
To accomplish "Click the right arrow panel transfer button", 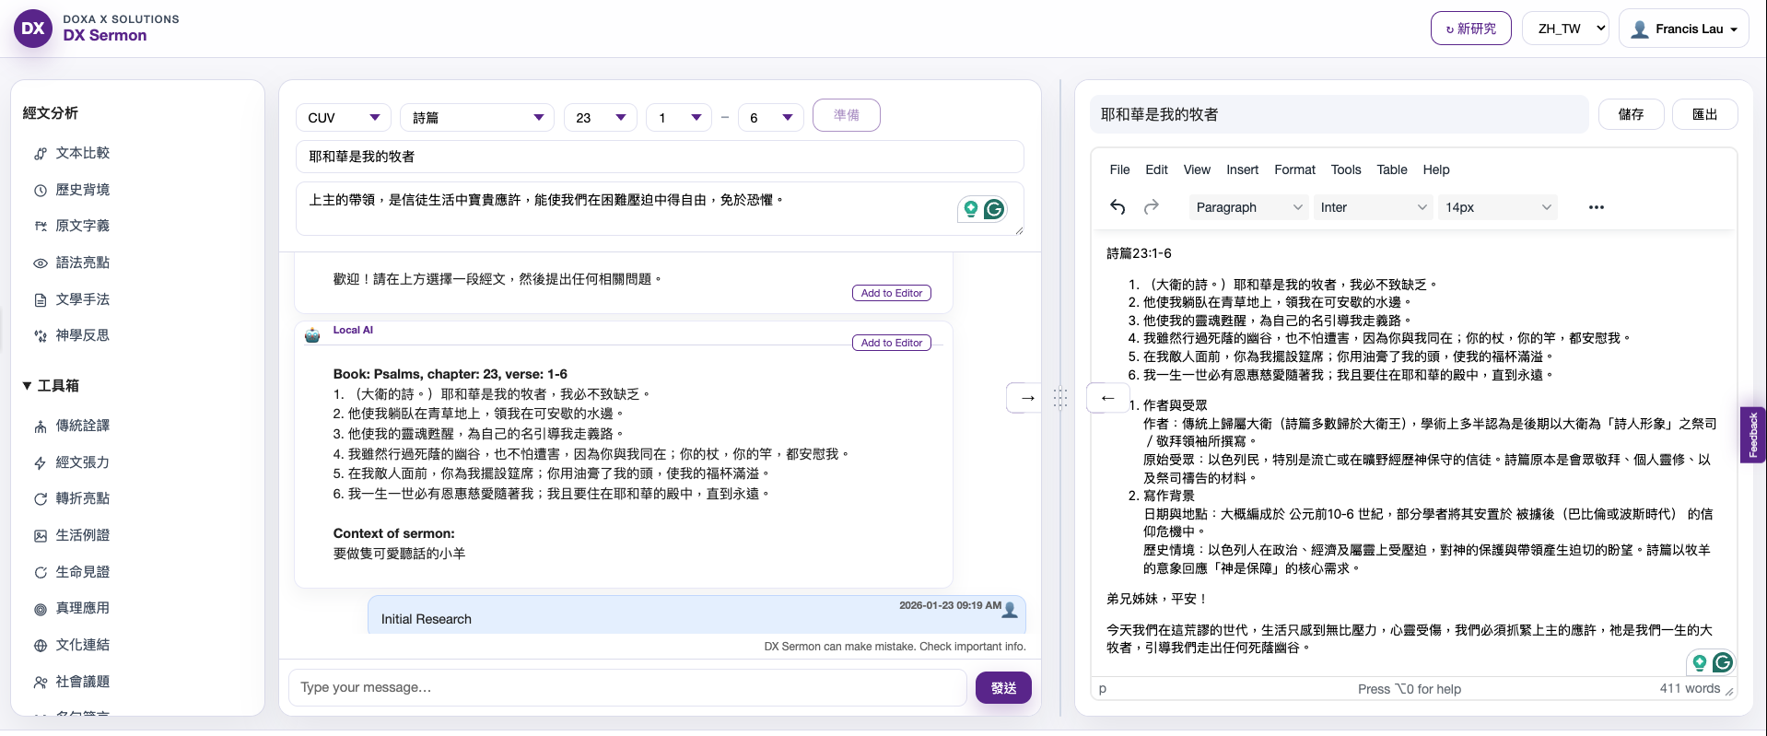I will pyautogui.click(x=1027, y=398).
